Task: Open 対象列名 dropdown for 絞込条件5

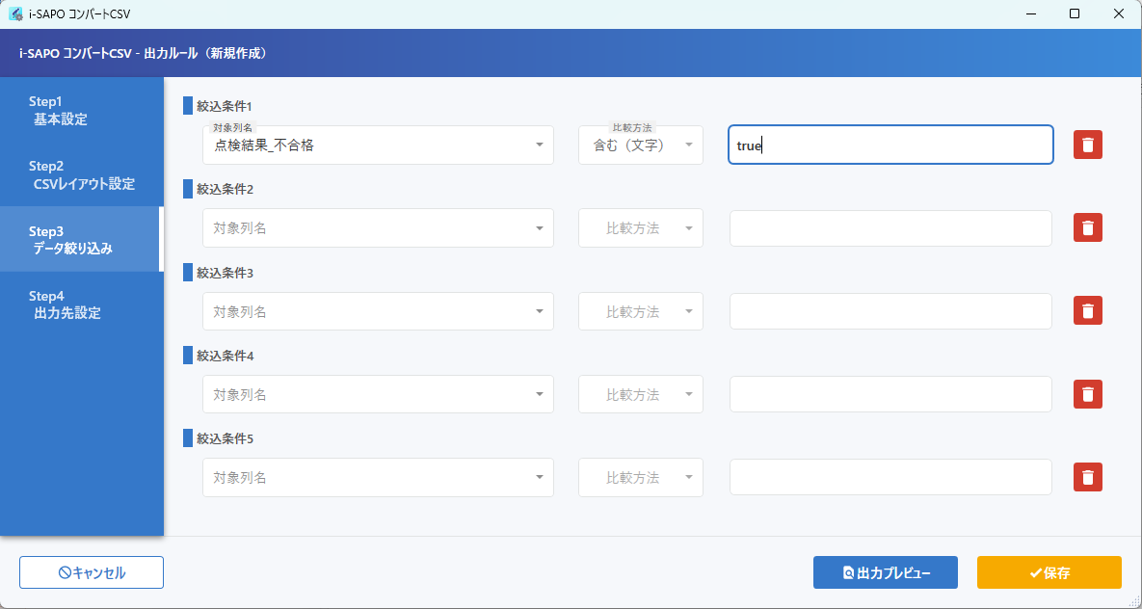Action: pos(378,477)
